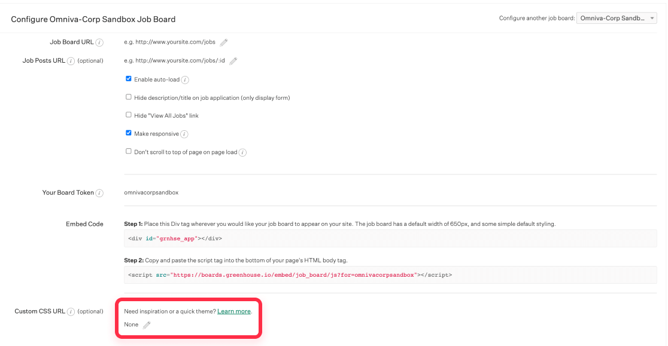The height and width of the screenshot is (346, 668).
Task: Click the None value under Custom CSS URL
Action: click(x=131, y=324)
